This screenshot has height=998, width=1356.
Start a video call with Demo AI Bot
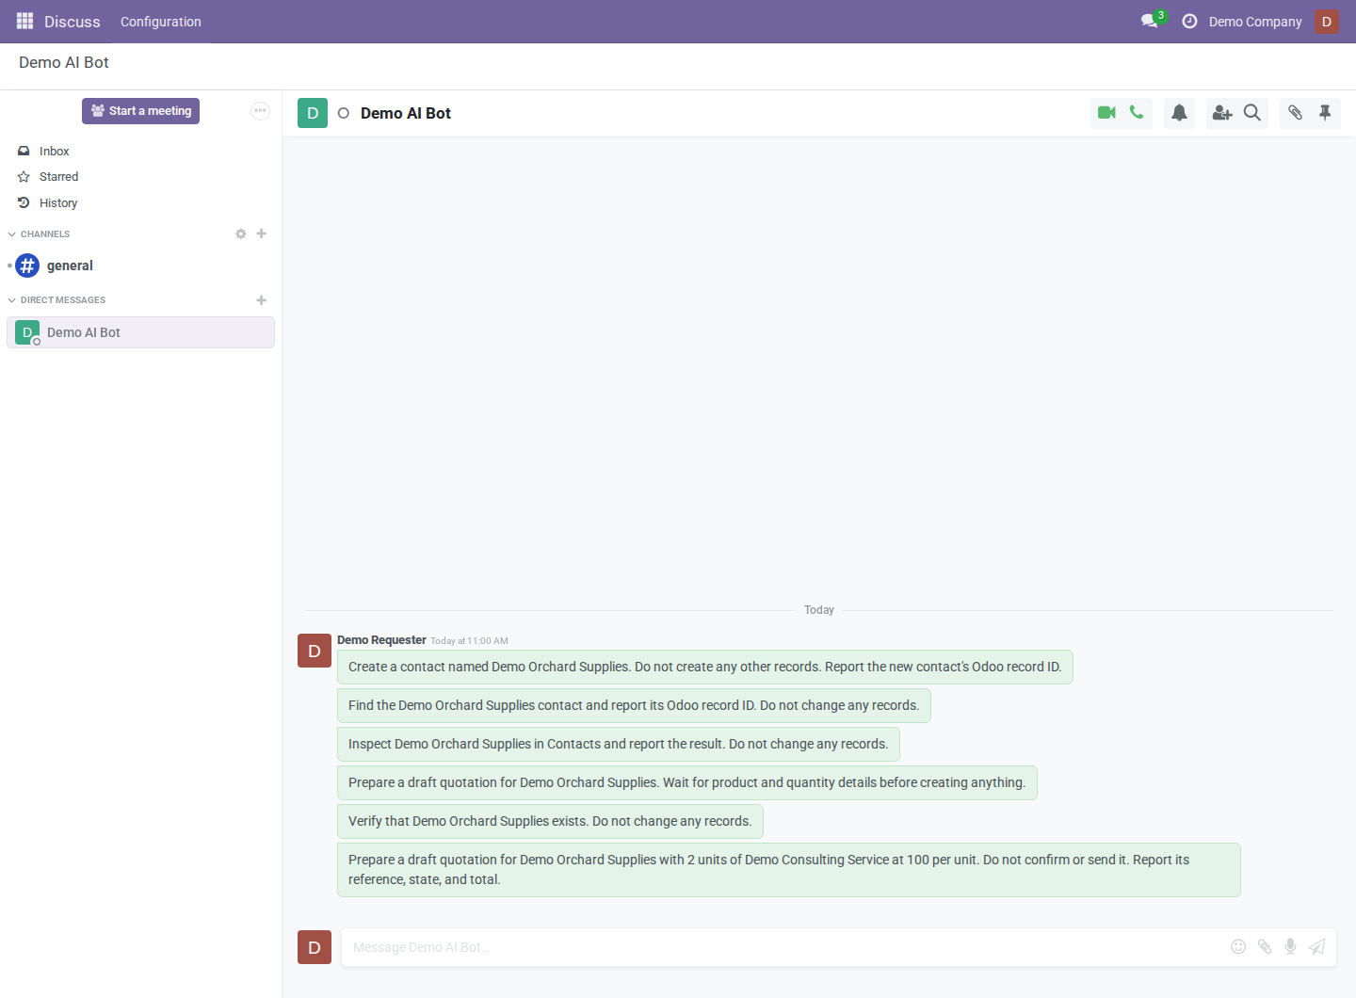click(1106, 113)
